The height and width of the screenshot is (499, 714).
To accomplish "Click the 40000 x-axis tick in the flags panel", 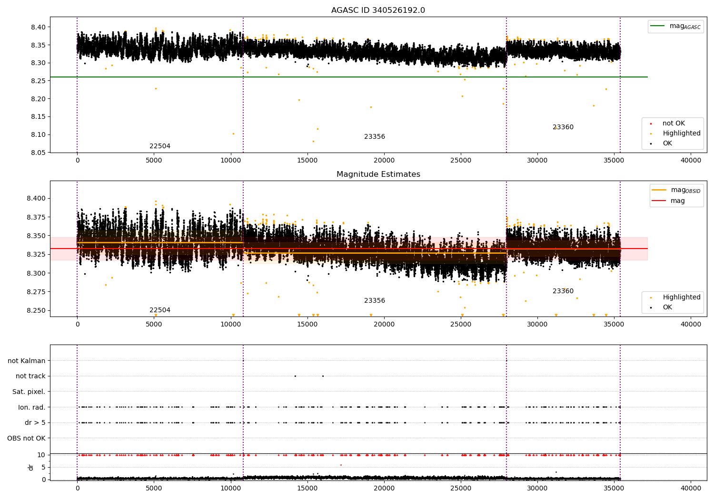I will [691, 488].
